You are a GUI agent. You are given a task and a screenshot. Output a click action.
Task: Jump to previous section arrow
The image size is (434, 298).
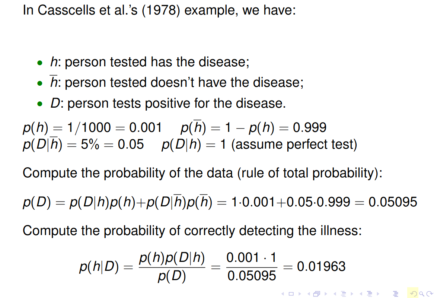click(x=361, y=294)
